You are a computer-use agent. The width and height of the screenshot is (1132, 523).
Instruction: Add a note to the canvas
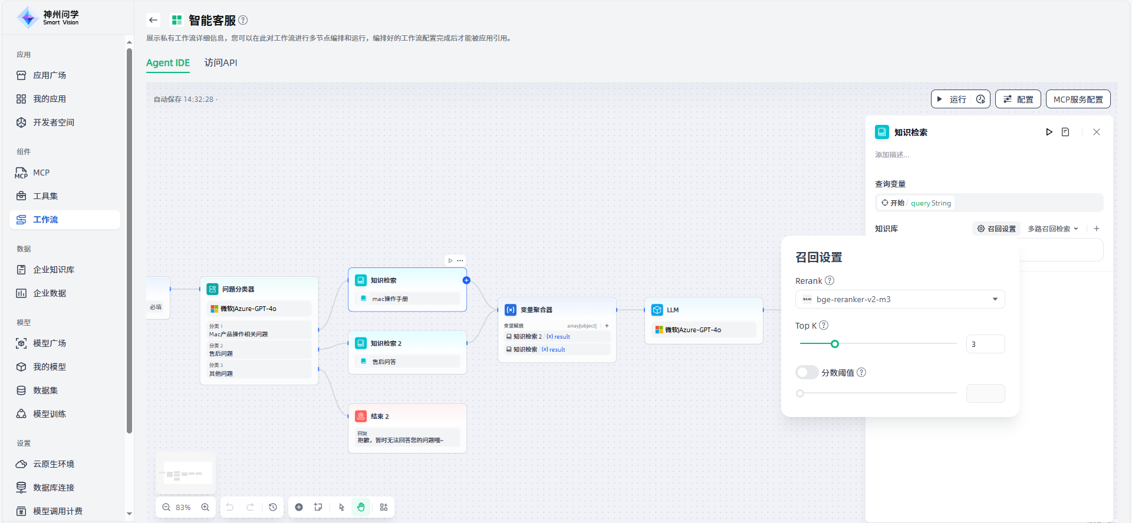(x=318, y=507)
